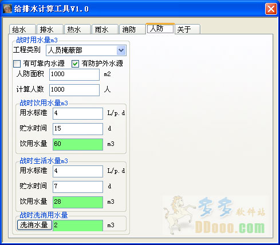This screenshot has height=245, width=280.
Task: Click the green 饮用水量 result showing 60
Action: pyautogui.click(x=78, y=144)
